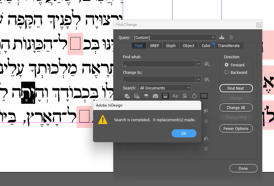Toggle Case Sensitive Aa icon
The image size is (274, 186).
point(175,96)
